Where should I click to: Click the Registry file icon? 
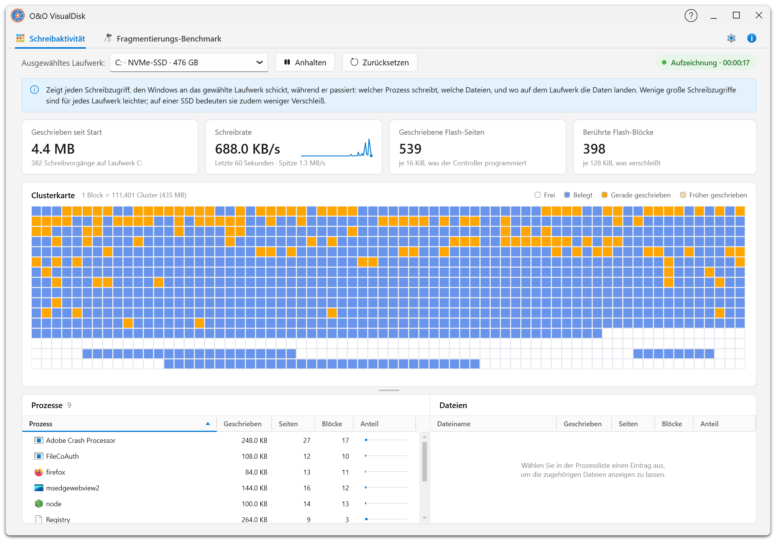[39, 519]
